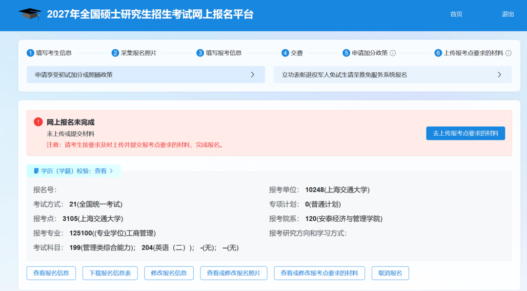Click the 申请享受初试加分或照顾政策 text
Viewport: 527px width, 291px height.
pyautogui.click(x=74, y=75)
